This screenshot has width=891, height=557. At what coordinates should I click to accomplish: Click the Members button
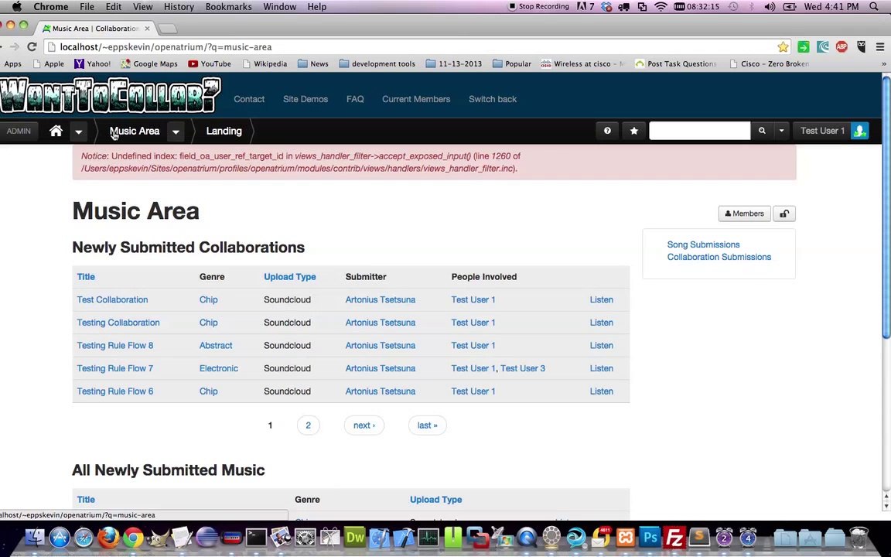(744, 214)
